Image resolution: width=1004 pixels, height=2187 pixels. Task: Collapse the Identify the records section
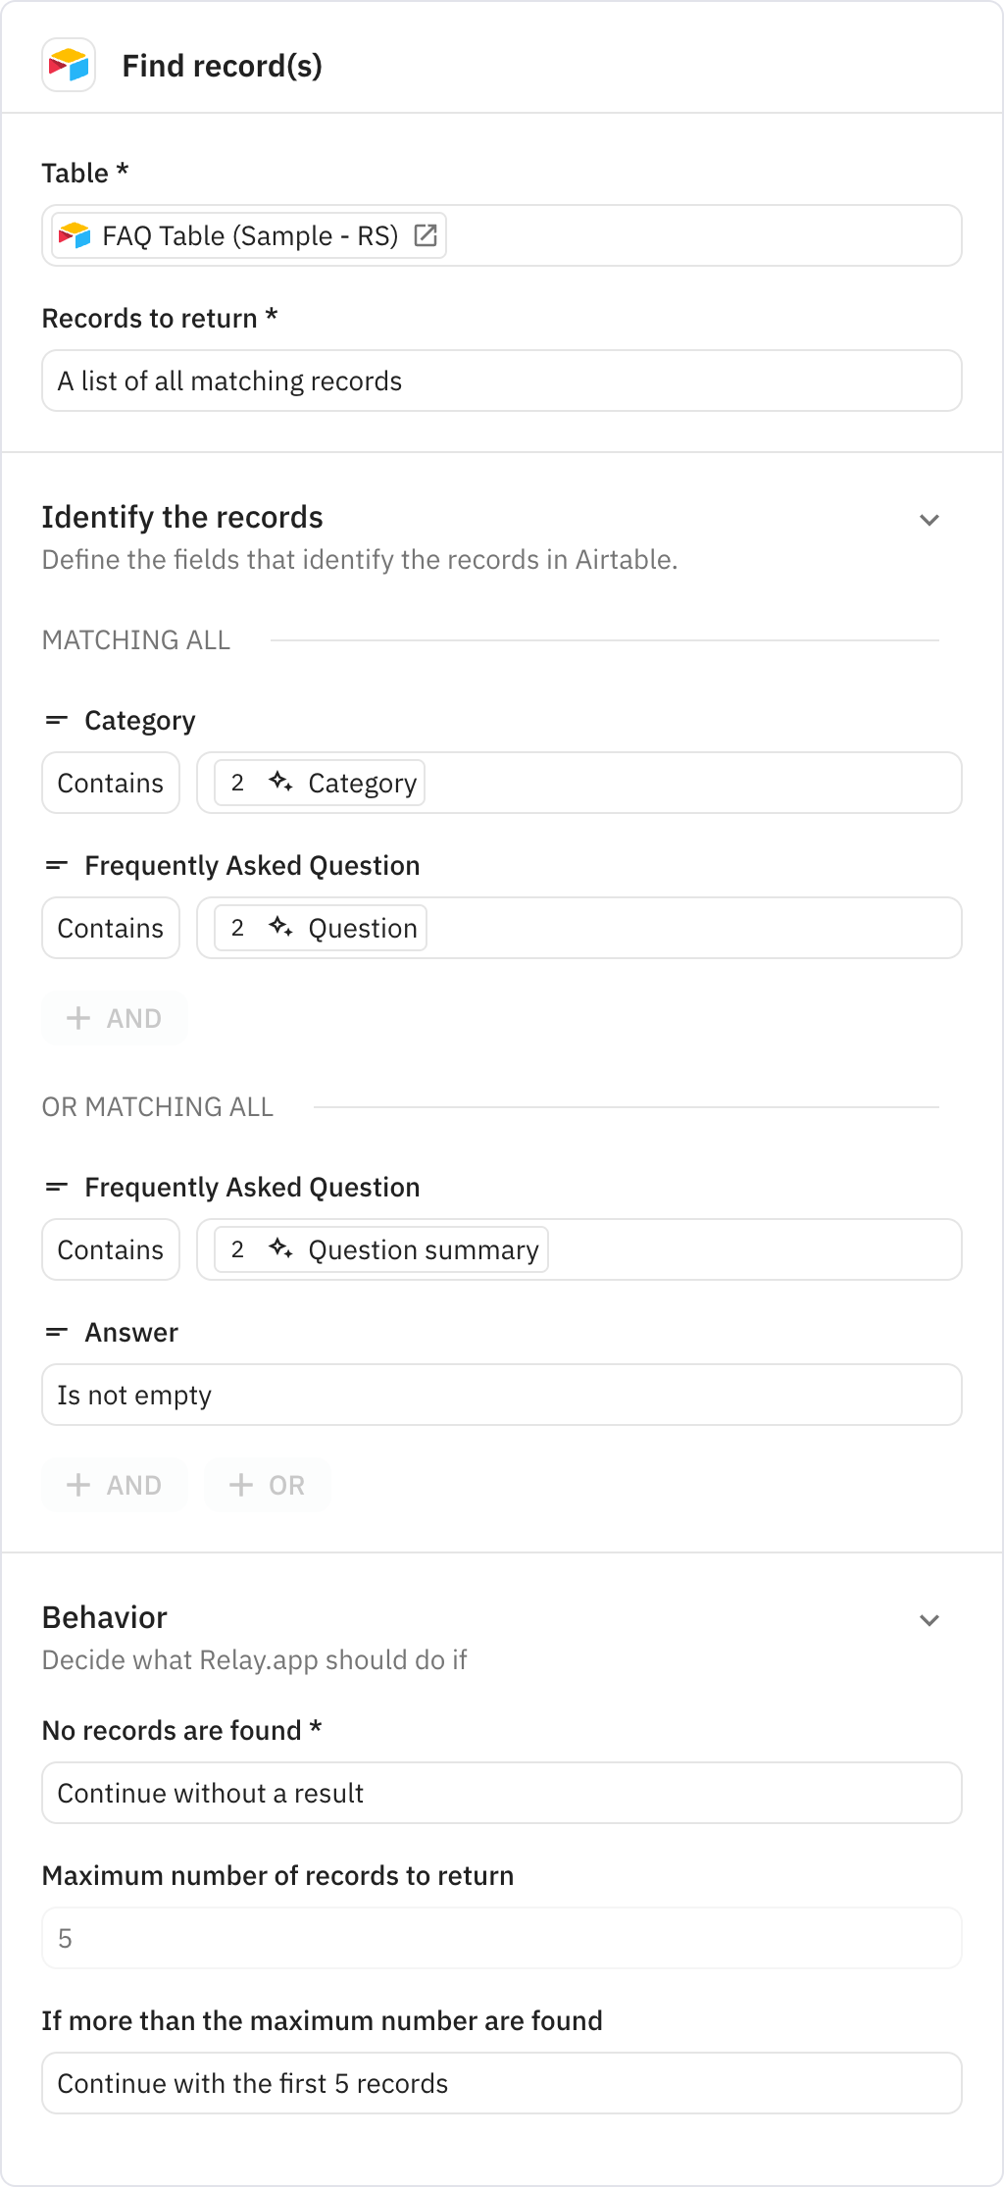tap(929, 520)
